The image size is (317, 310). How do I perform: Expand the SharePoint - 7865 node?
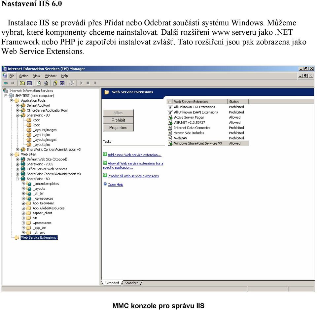(x=18, y=164)
